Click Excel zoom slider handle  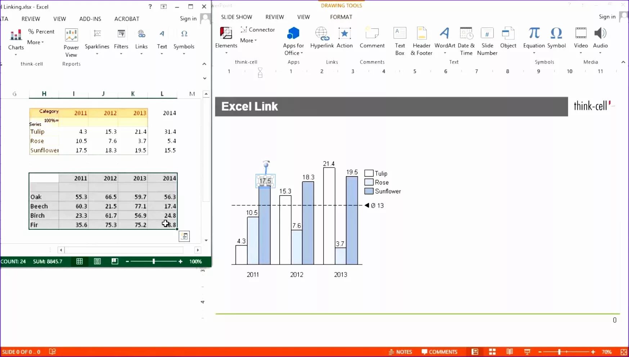pyautogui.click(x=154, y=261)
